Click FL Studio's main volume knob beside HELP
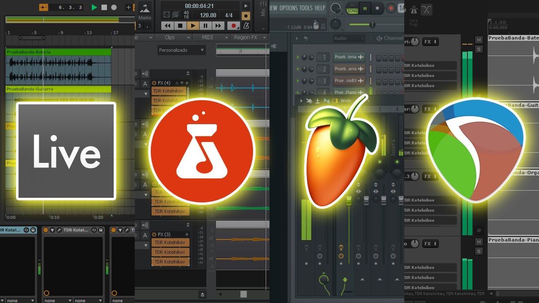The width and height of the screenshot is (539, 303). pos(336,8)
